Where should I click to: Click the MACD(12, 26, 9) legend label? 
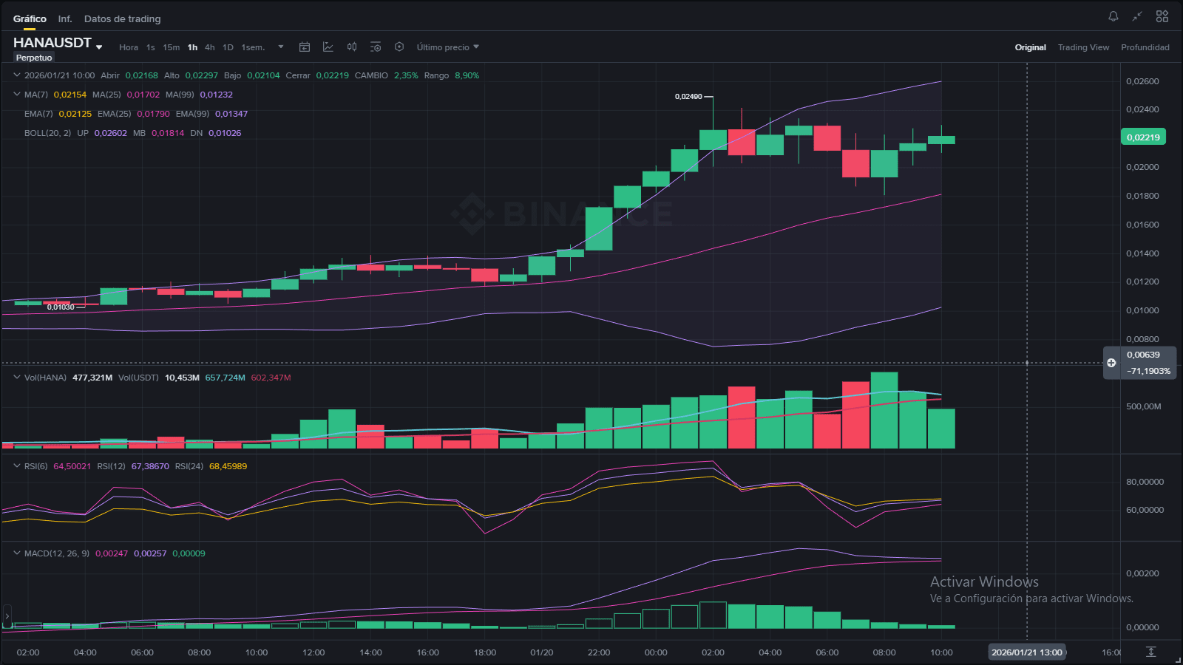pos(57,553)
